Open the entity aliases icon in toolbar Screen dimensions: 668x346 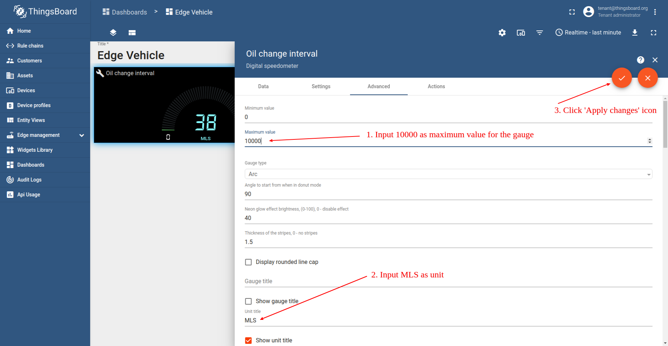tap(520, 33)
